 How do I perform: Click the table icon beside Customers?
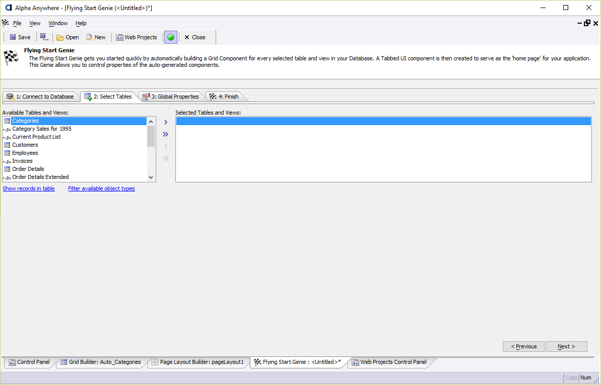tap(7, 145)
